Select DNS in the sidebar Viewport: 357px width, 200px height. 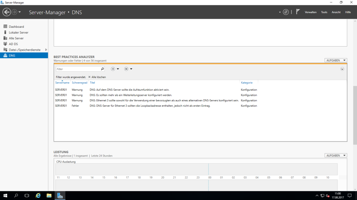coord(24,56)
